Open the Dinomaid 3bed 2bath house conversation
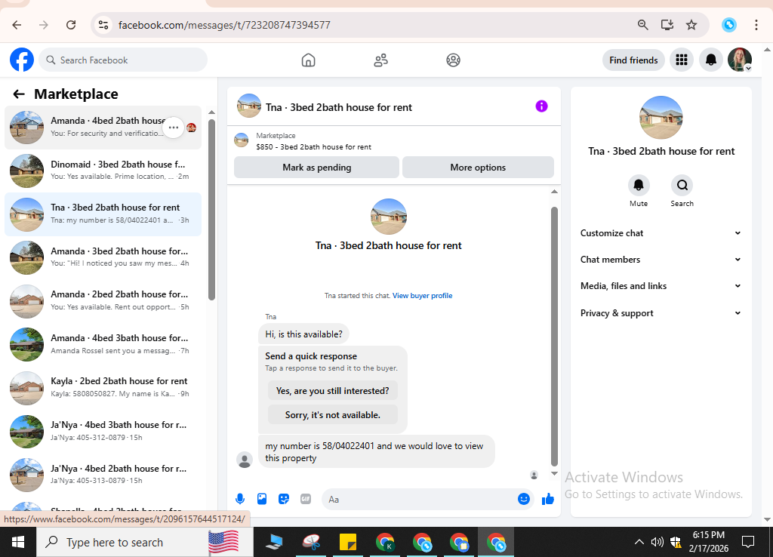 [x=103, y=171]
